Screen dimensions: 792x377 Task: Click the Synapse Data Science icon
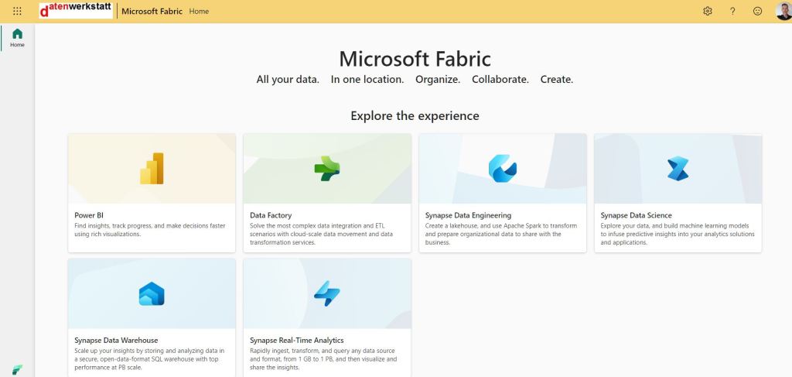678,168
